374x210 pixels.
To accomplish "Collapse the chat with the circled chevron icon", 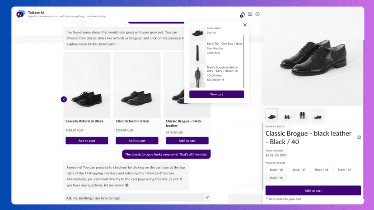I will click(x=257, y=14).
